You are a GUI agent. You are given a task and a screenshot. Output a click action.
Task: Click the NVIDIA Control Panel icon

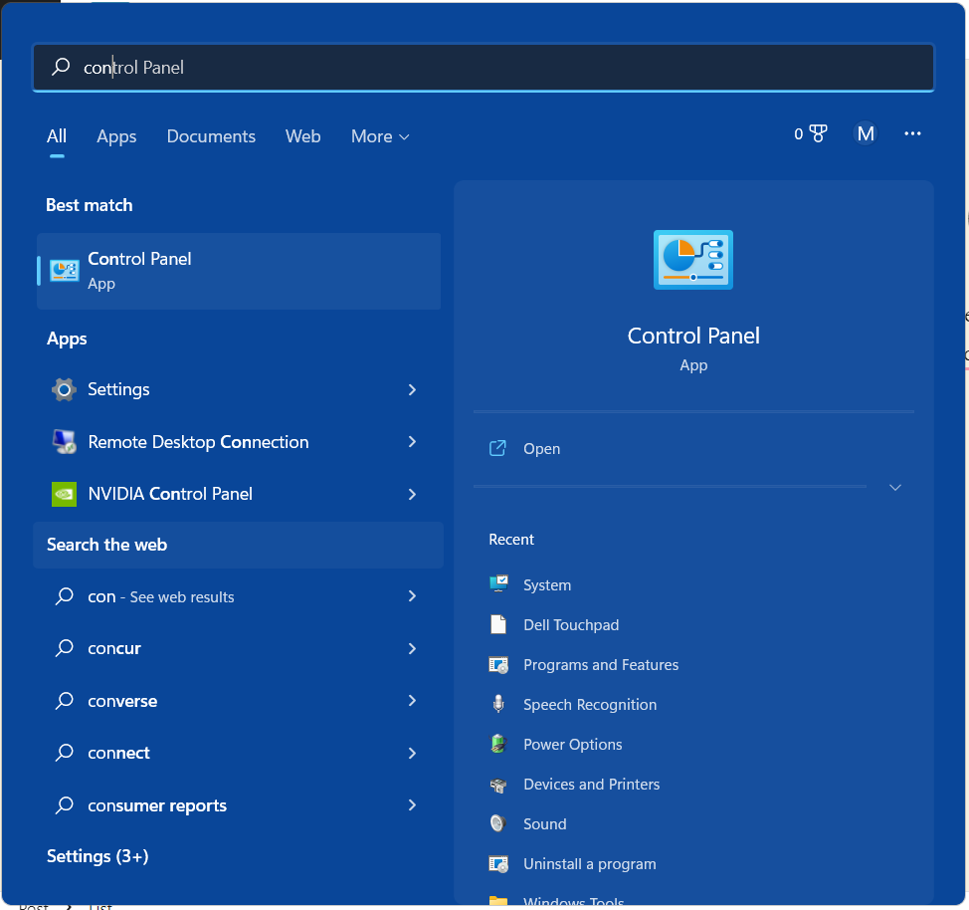[64, 494]
